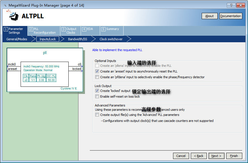Viewport: 248px width, 163px height.
Task: Open the Summary tab
Action: pyautogui.click(x=112, y=31)
